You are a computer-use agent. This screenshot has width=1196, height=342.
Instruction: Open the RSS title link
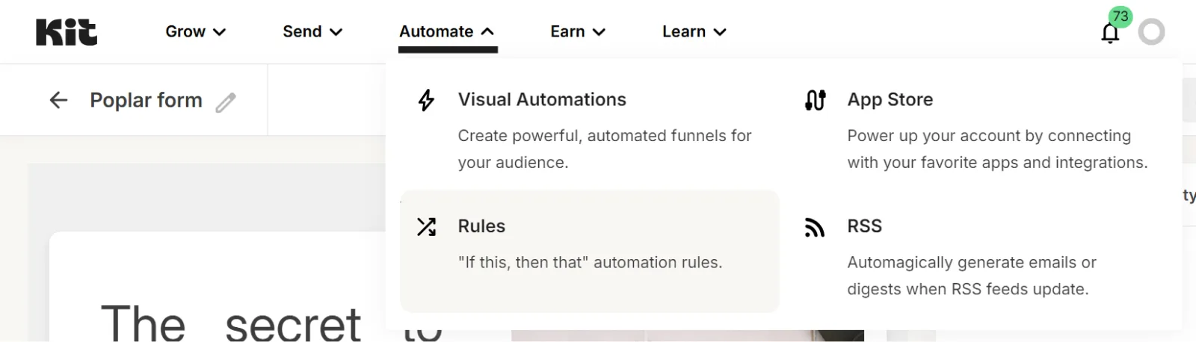pos(864,226)
